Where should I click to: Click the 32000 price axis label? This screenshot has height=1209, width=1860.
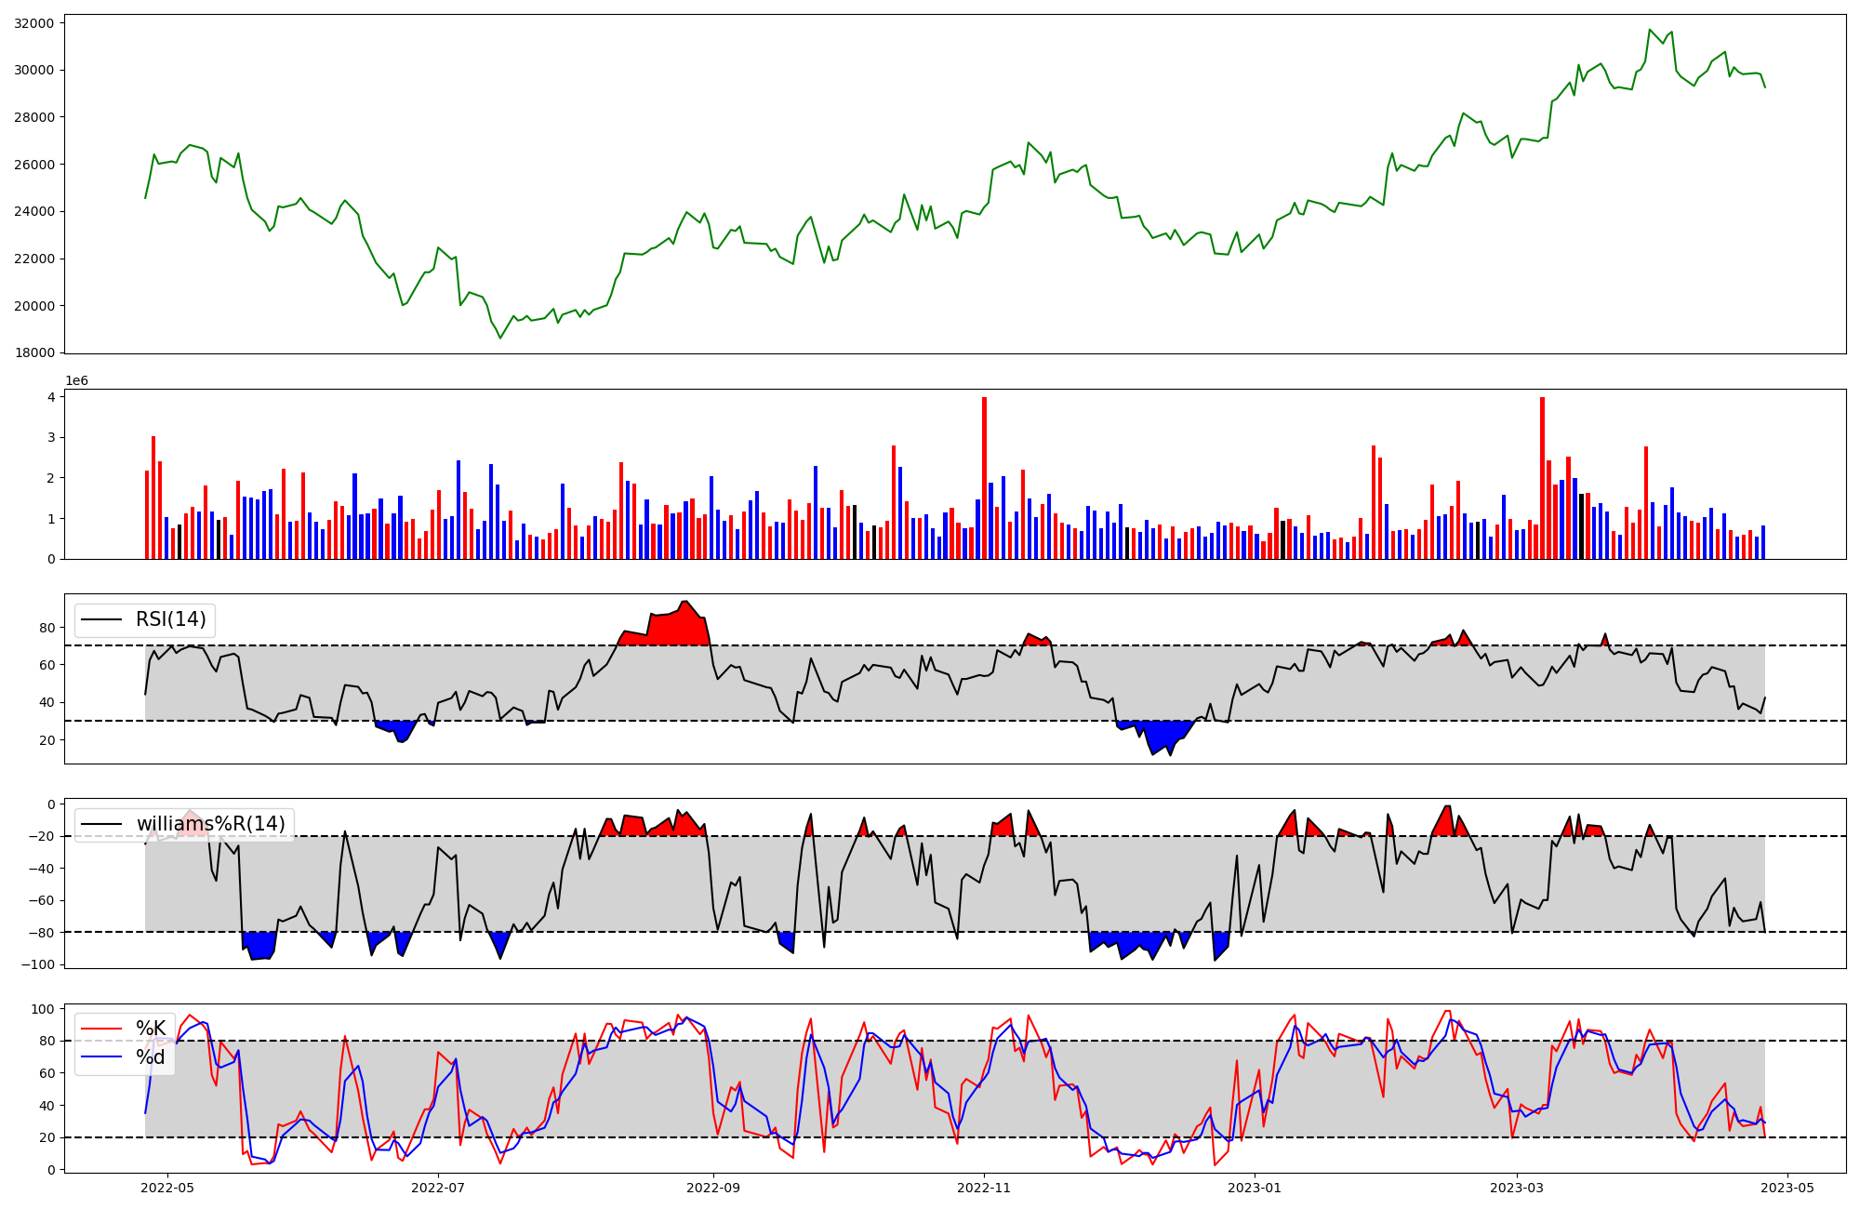pyautogui.click(x=33, y=22)
